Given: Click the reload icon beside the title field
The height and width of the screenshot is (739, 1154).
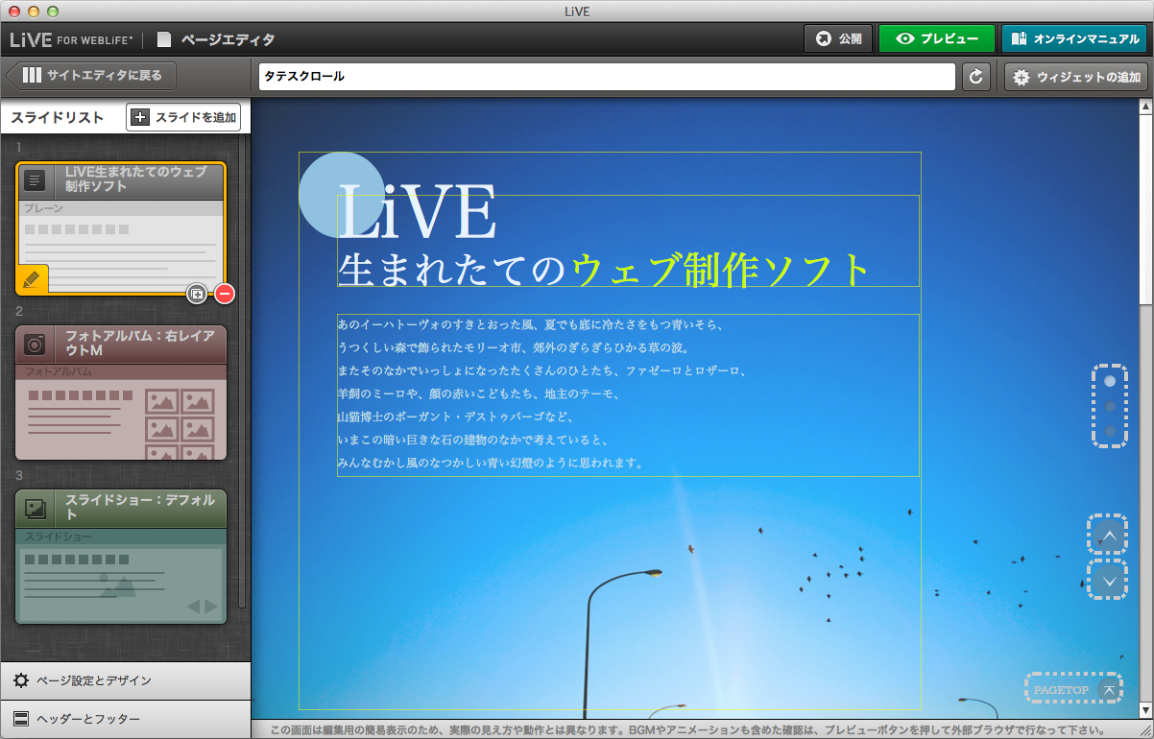Looking at the screenshot, I should pyautogui.click(x=977, y=77).
